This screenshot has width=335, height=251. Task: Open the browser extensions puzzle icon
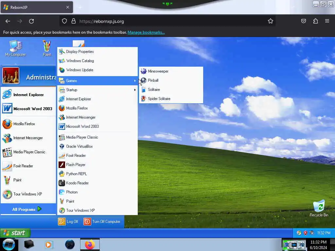coord(315,21)
